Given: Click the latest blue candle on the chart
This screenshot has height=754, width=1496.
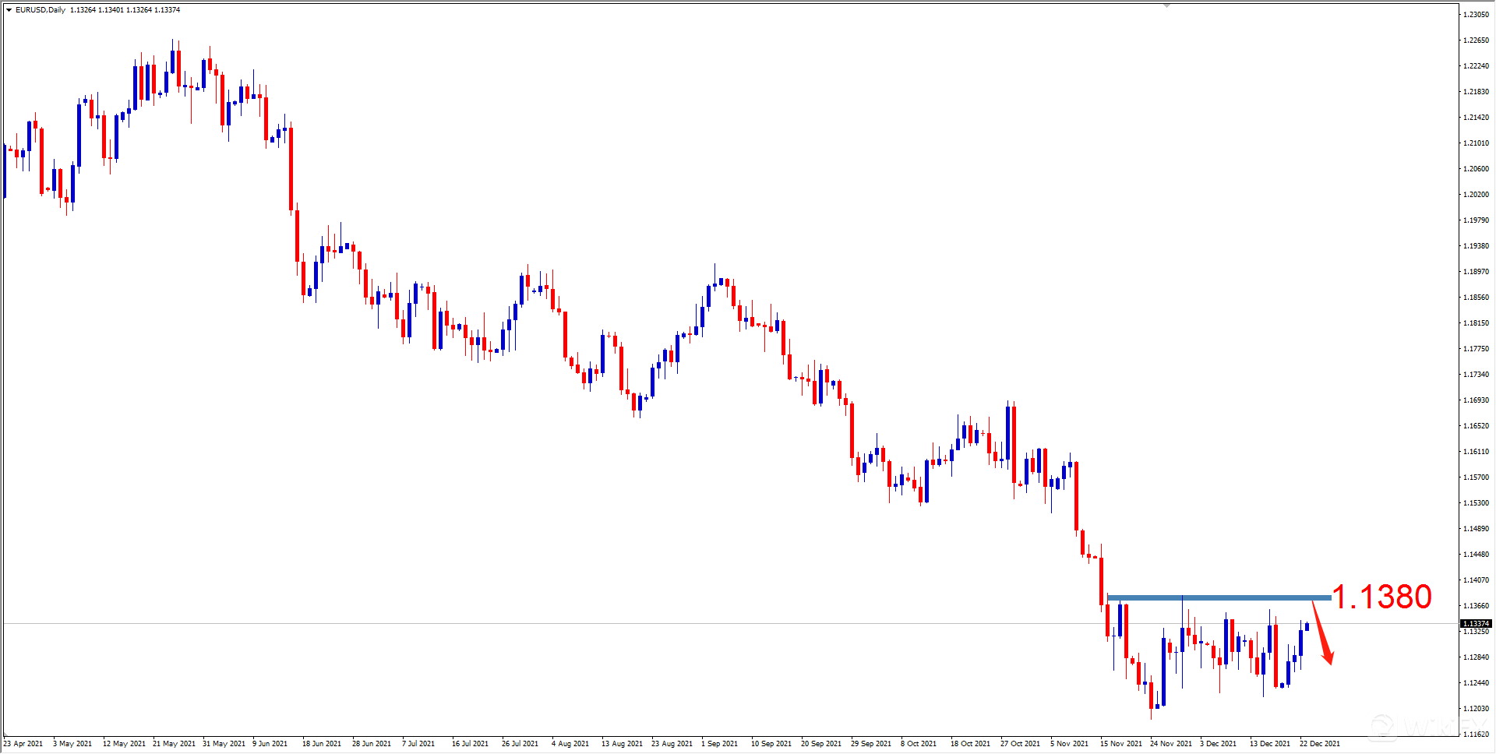Looking at the screenshot, I should click(1307, 626).
